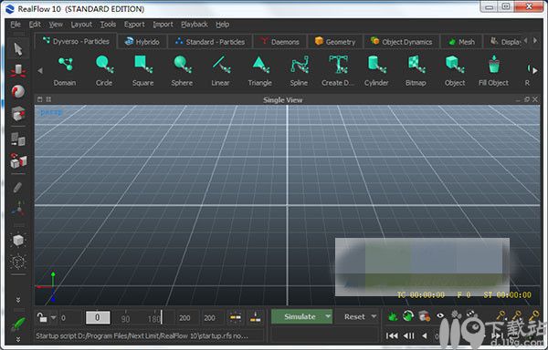Viewport: 548px width, 350px height.
Task: Add a Cylinder emitter
Action: (376, 65)
